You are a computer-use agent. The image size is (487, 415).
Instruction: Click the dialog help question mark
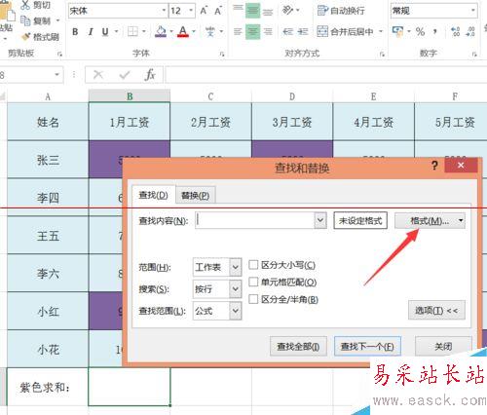pos(435,166)
